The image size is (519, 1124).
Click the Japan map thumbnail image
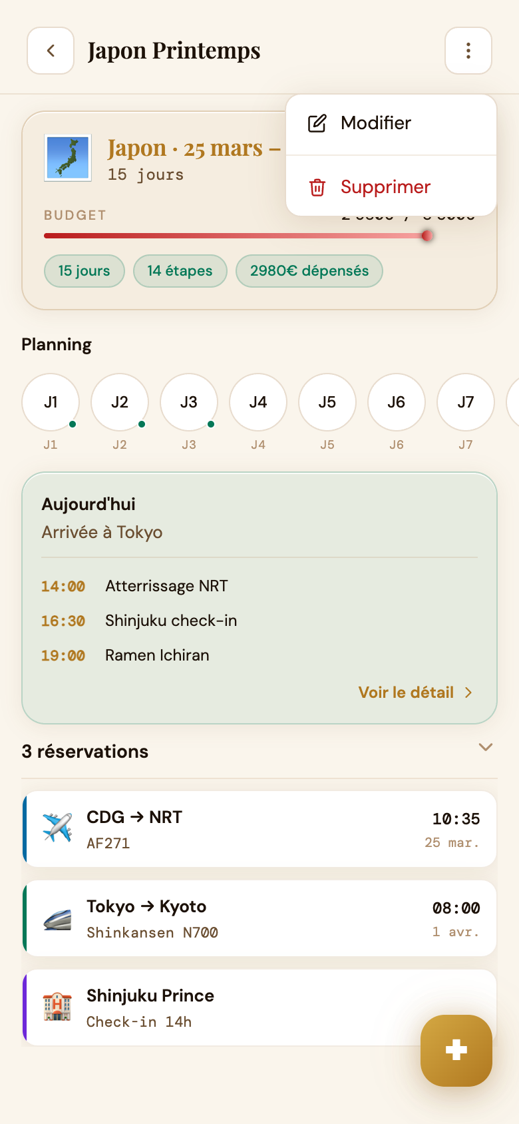click(68, 158)
